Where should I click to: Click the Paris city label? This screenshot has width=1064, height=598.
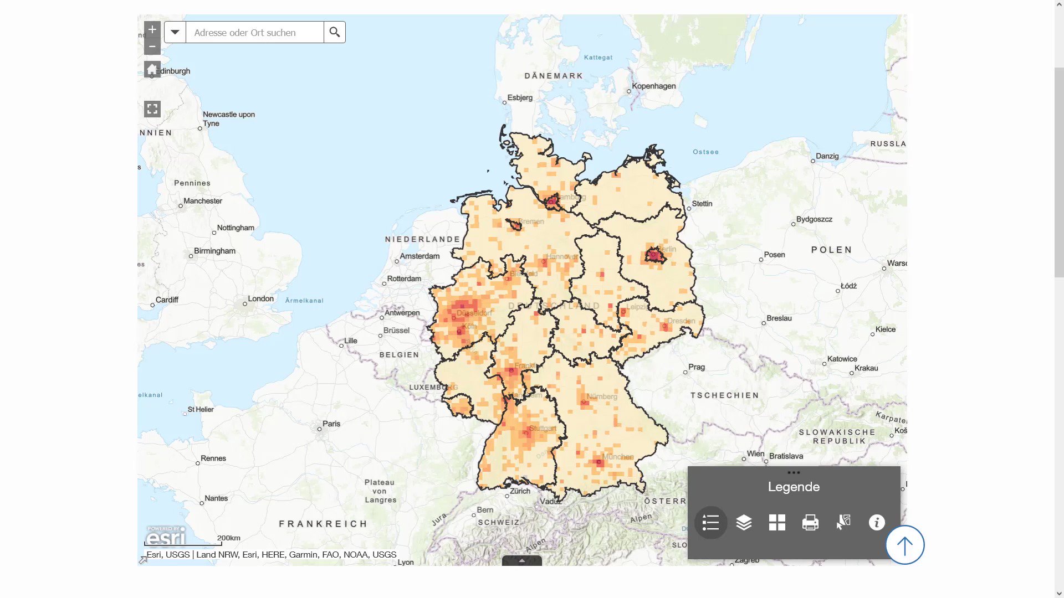tap(331, 424)
